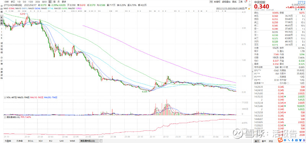The height and width of the screenshot is (143, 306).
Task: Click the shirt skin icon in input method bar
Action: click(x=300, y=140)
